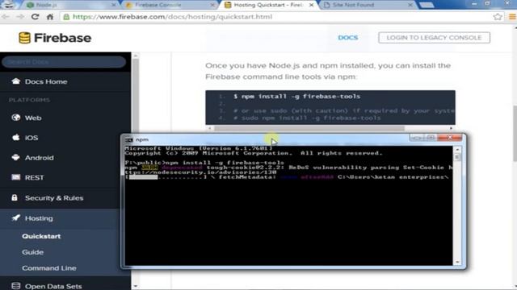Bookmark this page with the star icon
The width and height of the screenshot is (517, 290).
pyautogui.click(x=498, y=17)
